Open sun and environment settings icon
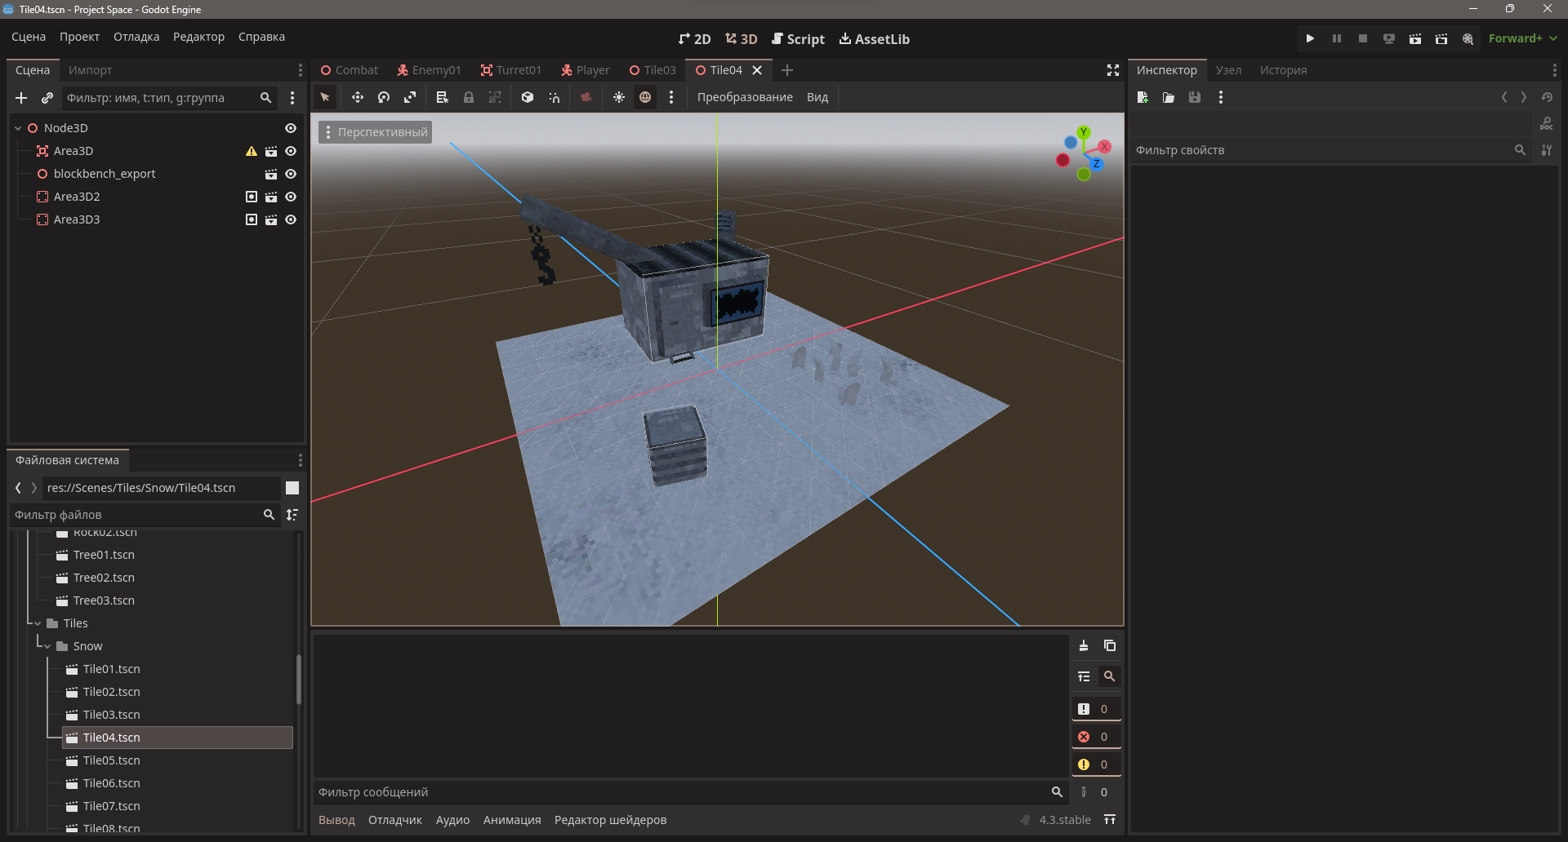Image resolution: width=1568 pixels, height=842 pixels. [x=671, y=97]
